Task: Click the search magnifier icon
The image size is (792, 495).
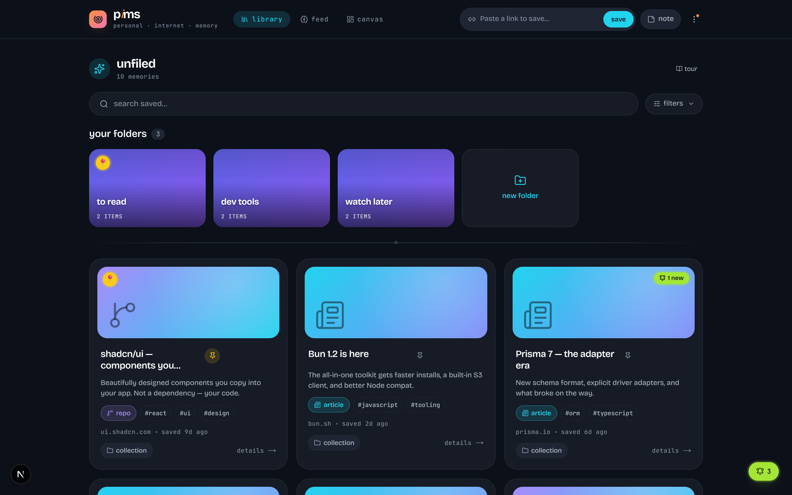Action: pos(104,104)
